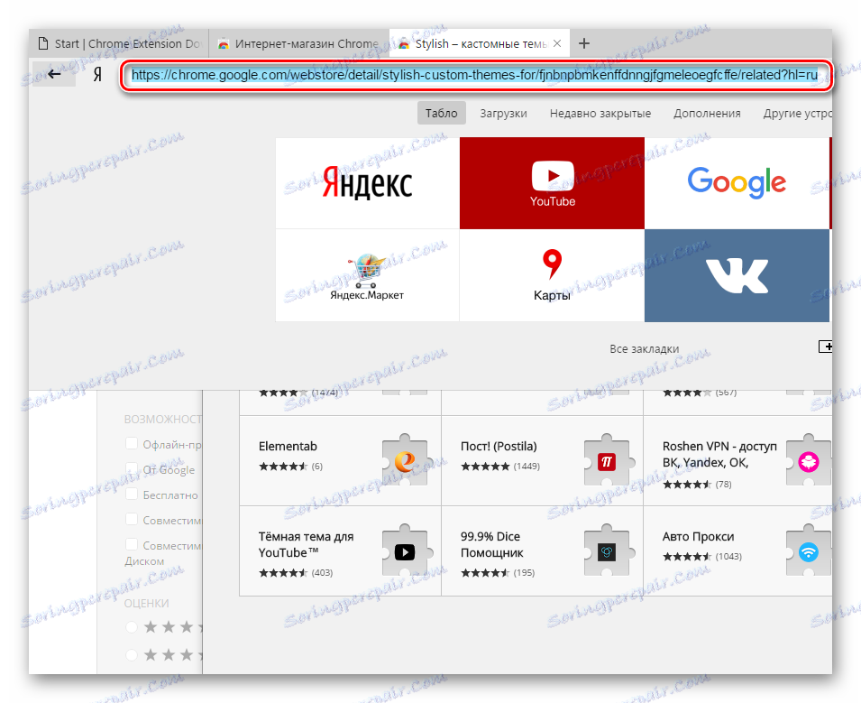Open the Google tile
Image resolution: width=861 pixels, height=703 pixels.
pyautogui.click(x=737, y=183)
